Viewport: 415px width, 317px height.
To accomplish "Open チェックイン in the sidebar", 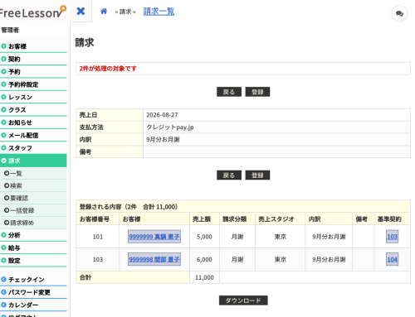I will pyautogui.click(x=33, y=280).
